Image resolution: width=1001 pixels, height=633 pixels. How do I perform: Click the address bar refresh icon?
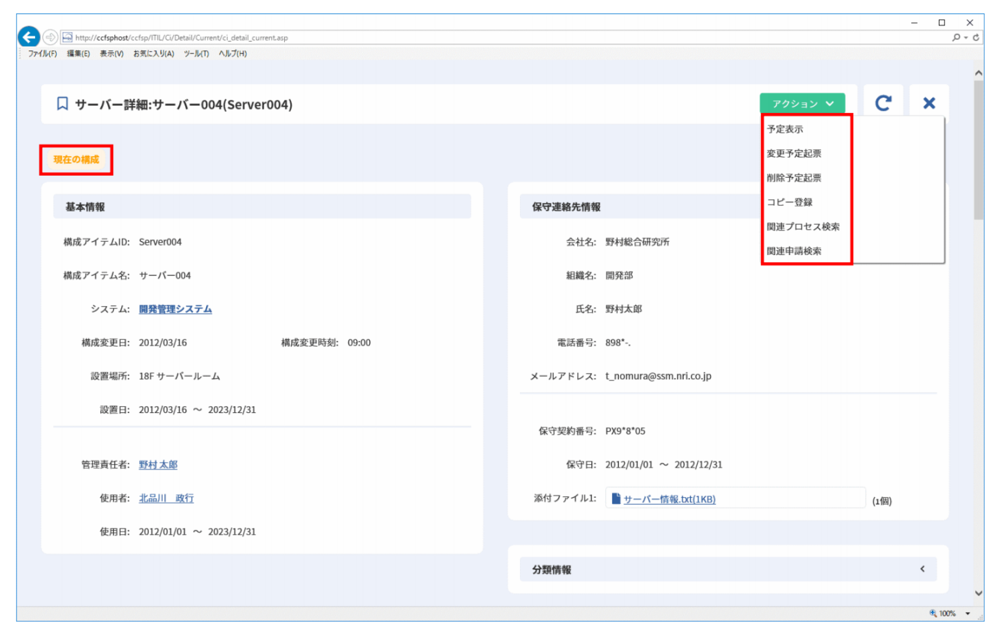976,37
